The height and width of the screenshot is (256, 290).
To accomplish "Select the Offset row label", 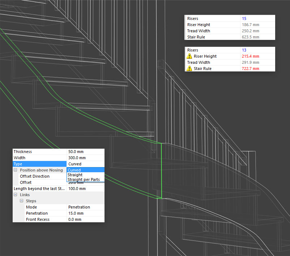I will (26, 182).
